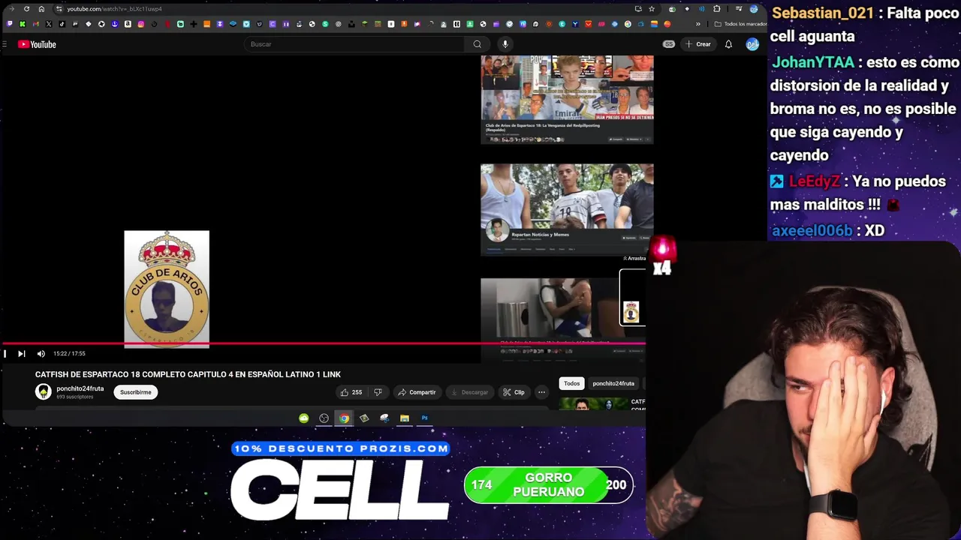Open the Todos los marcadores folder
The image size is (961, 540).
pos(741,24)
